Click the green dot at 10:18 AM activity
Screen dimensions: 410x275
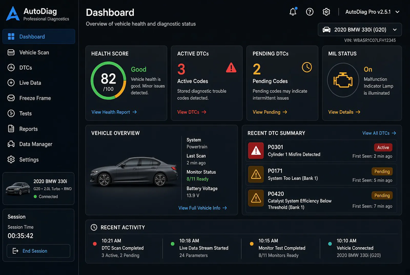point(173,244)
